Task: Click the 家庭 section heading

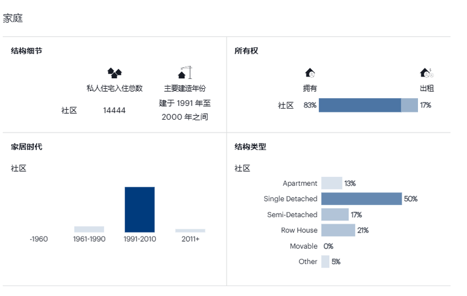Action: point(13,18)
